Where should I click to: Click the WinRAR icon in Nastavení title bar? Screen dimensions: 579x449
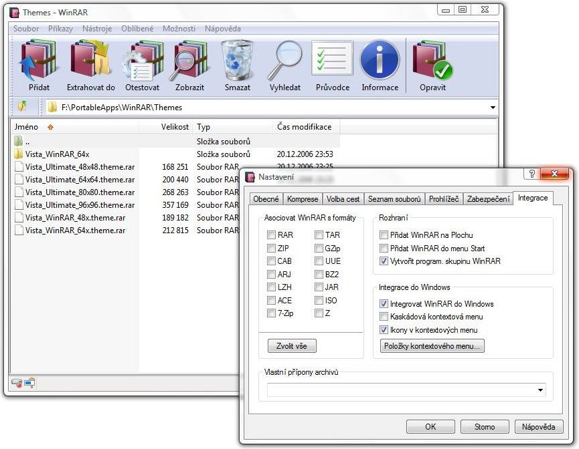click(x=250, y=177)
